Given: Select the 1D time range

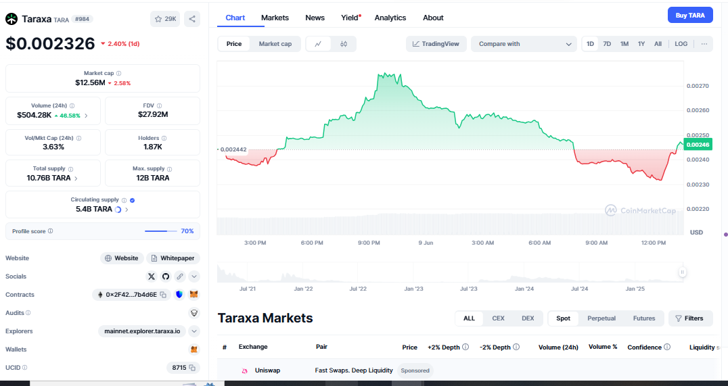Looking at the screenshot, I should click(590, 44).
